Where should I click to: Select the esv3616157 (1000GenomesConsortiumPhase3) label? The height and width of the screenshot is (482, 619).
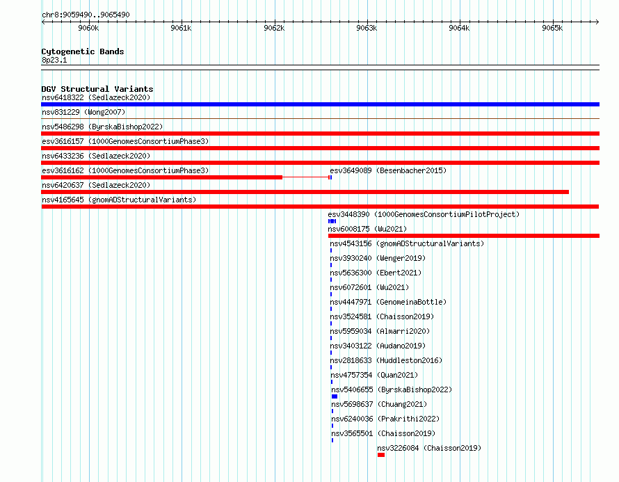[125, 141]
